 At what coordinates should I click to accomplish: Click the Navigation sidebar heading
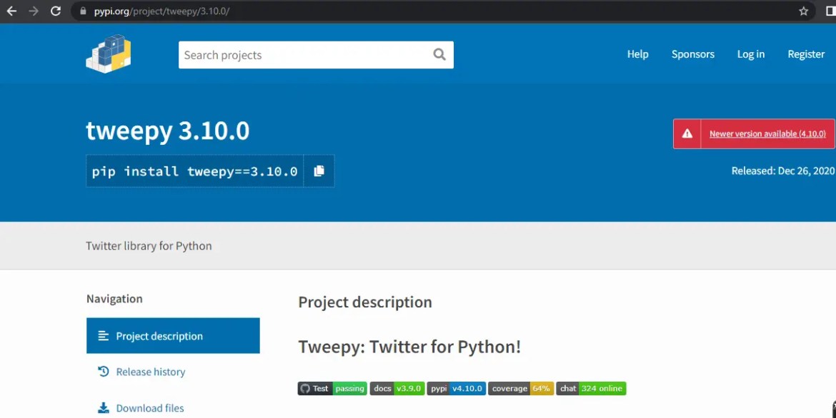114,299
